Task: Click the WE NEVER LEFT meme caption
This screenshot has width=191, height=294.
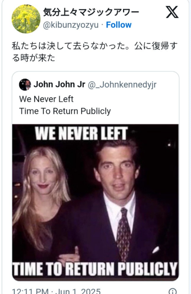Action: coord(82,133)
